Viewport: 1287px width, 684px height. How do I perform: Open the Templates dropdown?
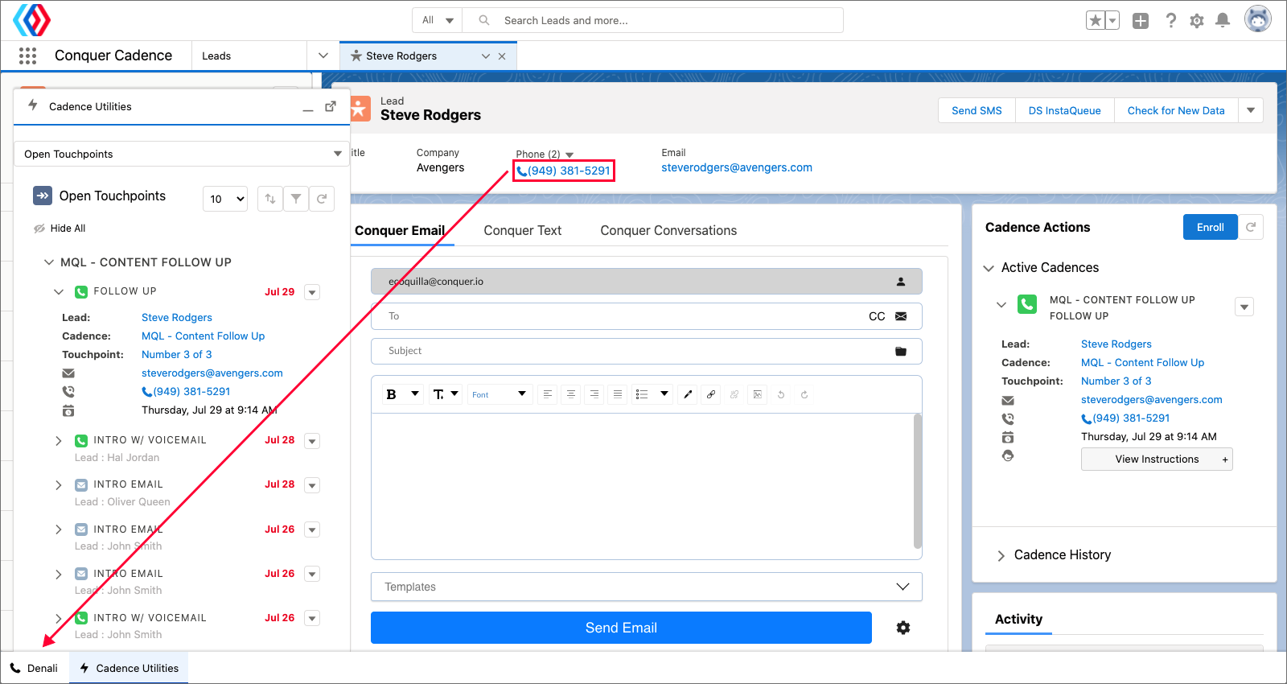pyautogui.click(x=647, y=587)
